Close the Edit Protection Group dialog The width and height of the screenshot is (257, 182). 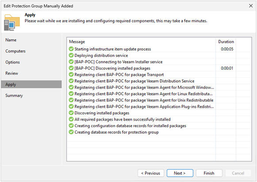point(251,6)
